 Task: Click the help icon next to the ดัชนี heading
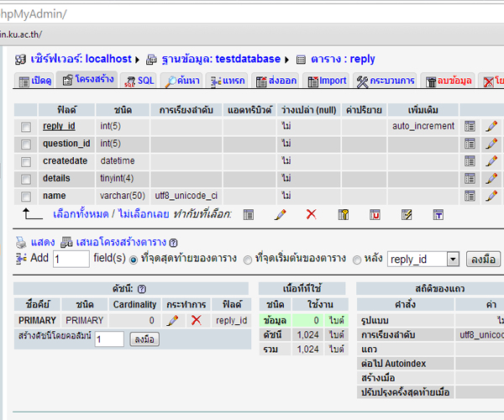click(142, 288)
